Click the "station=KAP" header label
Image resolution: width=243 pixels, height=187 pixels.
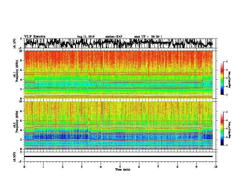114,37
